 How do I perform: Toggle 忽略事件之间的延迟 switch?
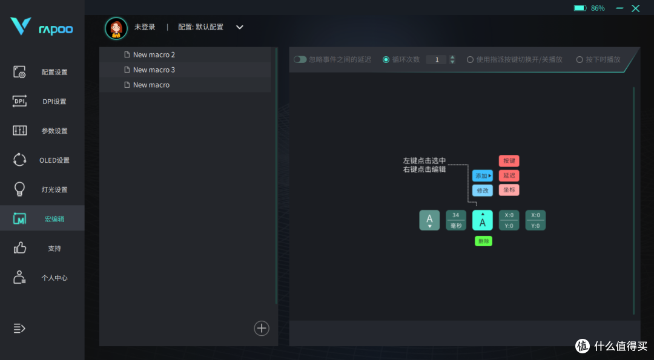pyautogui.click(x=300, y=59)
